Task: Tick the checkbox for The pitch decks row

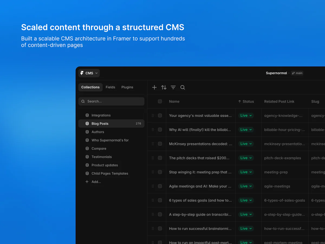Action: click(x=160, y=158)
